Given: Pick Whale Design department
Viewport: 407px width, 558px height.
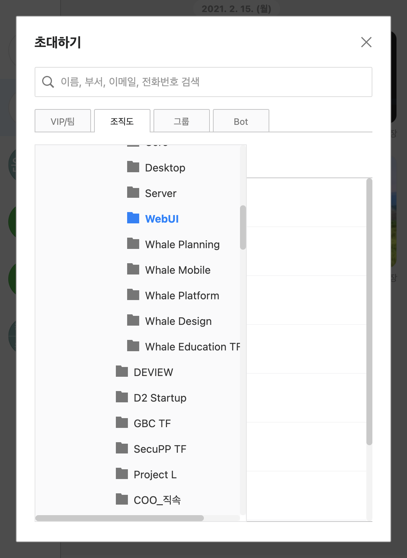Looking at the screenshot, I should point(178,321).
